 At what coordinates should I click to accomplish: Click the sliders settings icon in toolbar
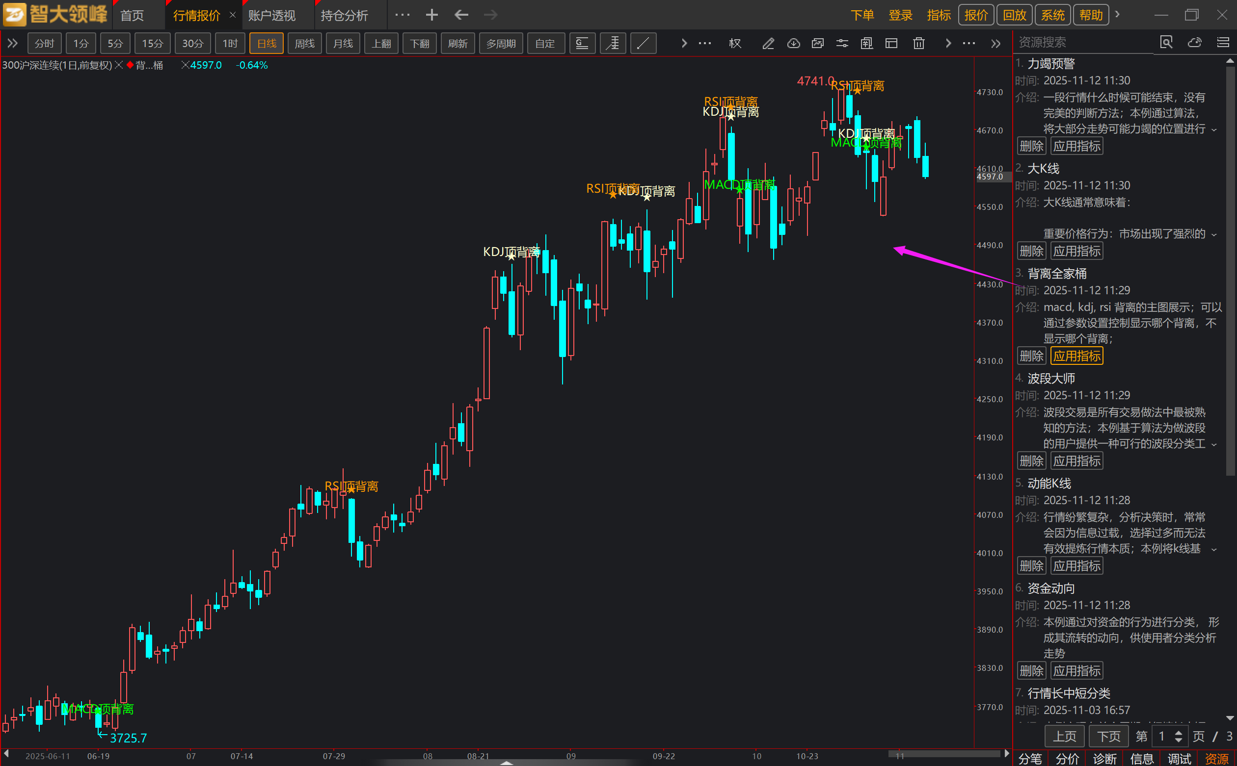[842, 44]
